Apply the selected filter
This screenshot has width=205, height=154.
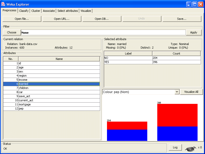[x=193, y=32]
